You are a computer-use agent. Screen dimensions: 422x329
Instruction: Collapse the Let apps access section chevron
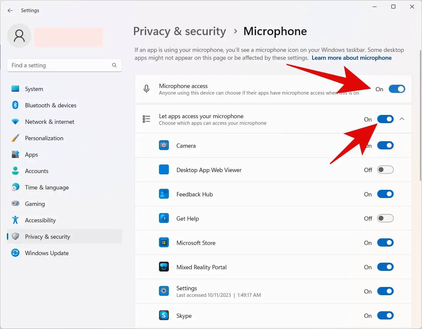(402, 119)
